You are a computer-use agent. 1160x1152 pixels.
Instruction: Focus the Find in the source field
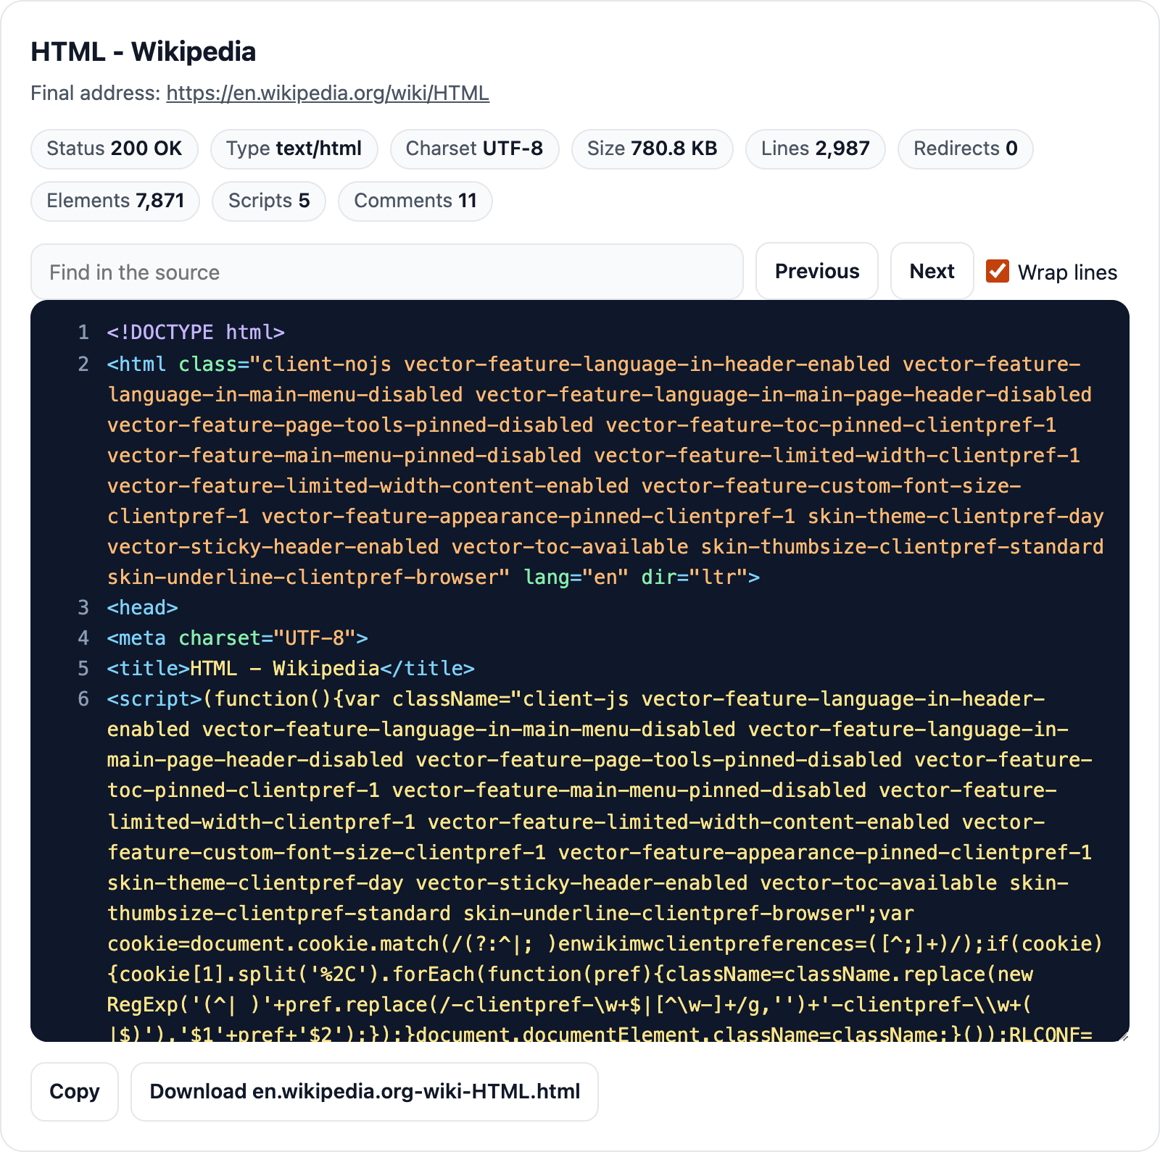pyautogui.click(x=387, y=272)
